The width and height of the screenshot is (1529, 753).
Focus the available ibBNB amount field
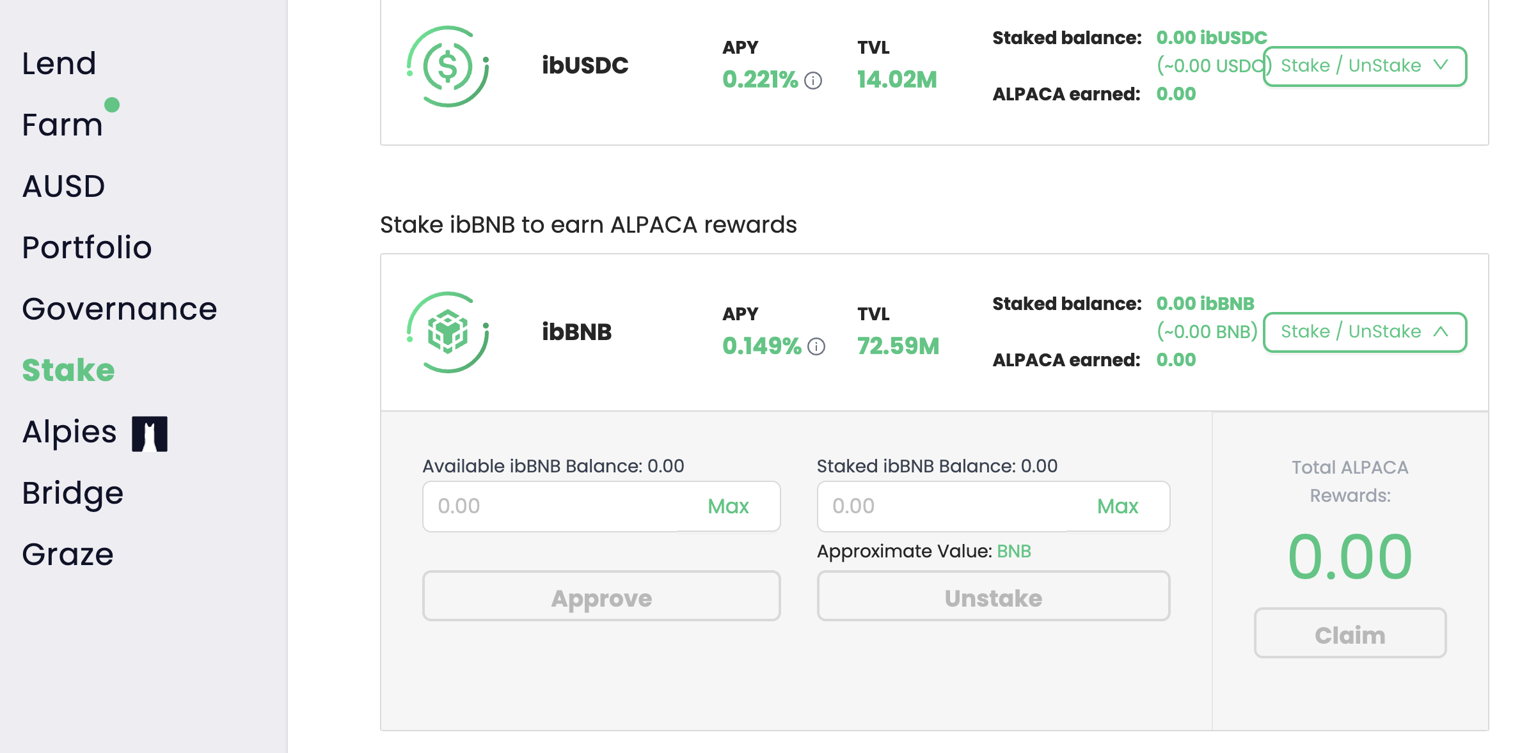pyautogui.click(x=601, y=506)
